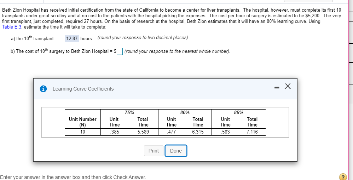Minimize the Learning Curve Coefficients dialog
The image size is (353, 180).
pos(277,87)
